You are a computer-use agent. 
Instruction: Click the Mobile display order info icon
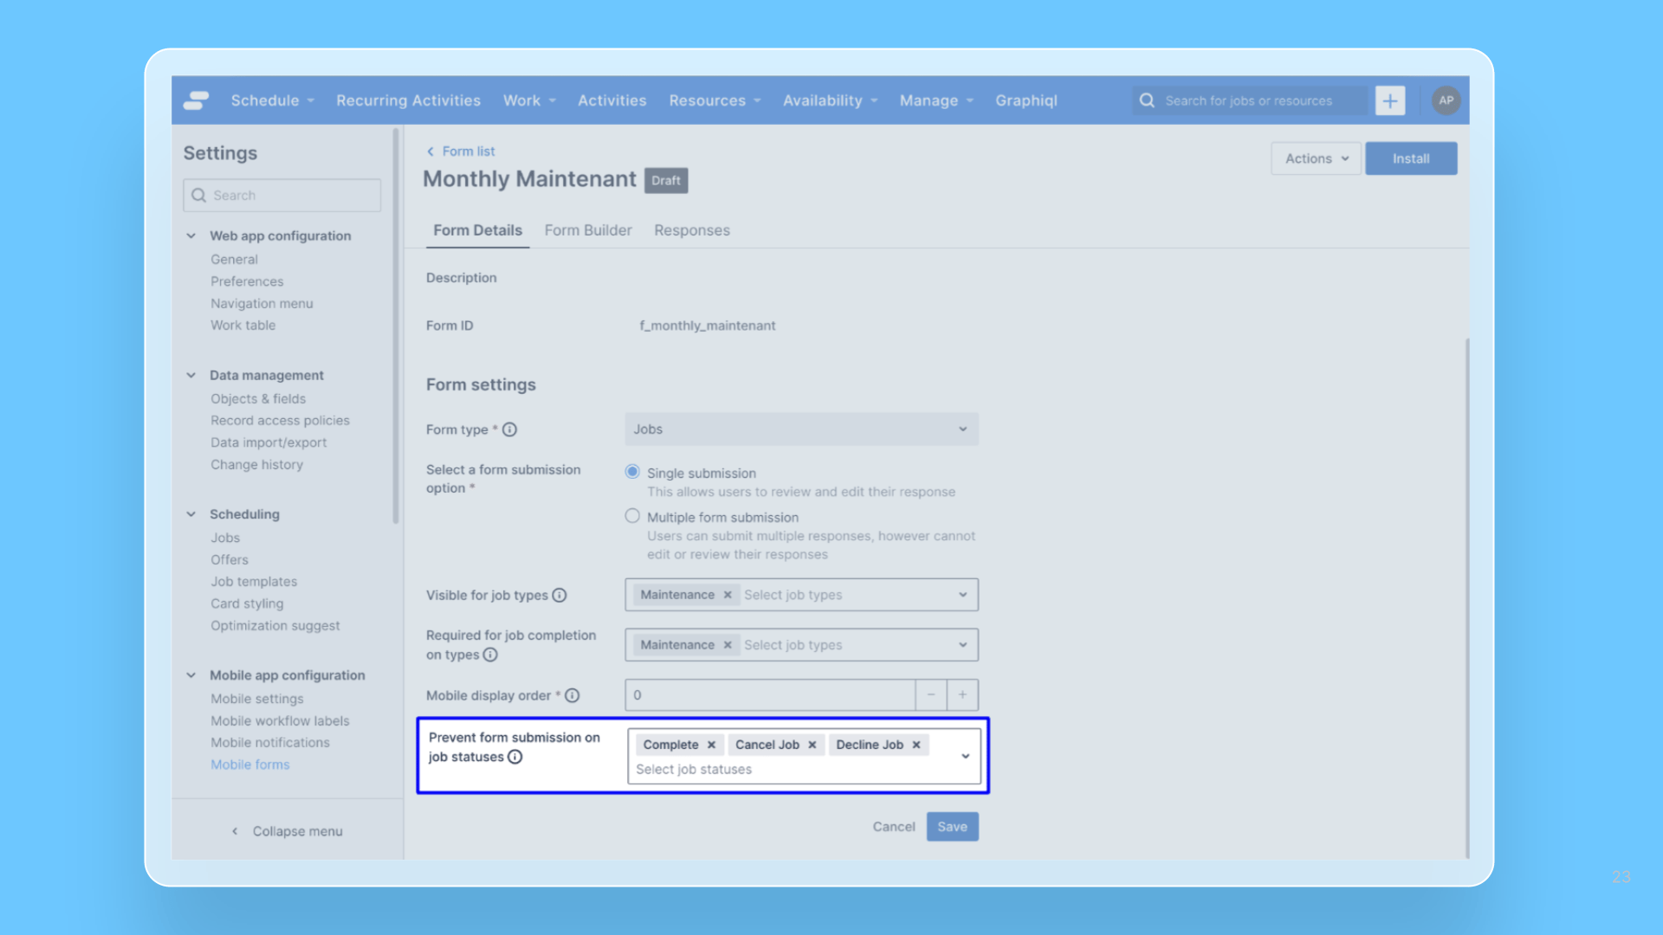click(573, 696)
